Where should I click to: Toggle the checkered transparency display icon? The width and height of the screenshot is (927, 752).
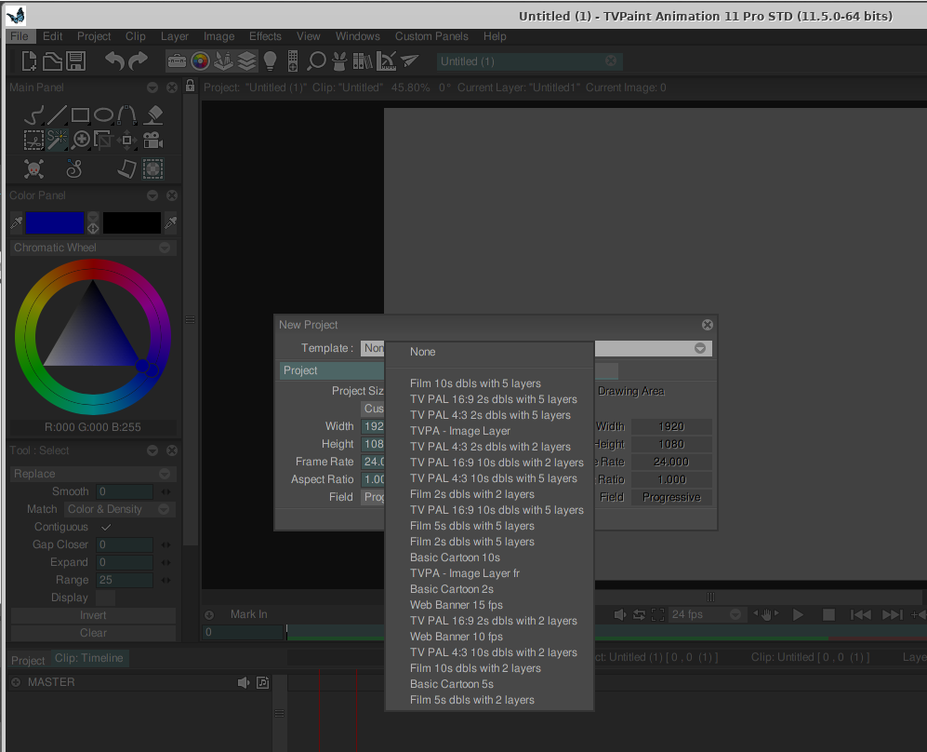[153, 169]
